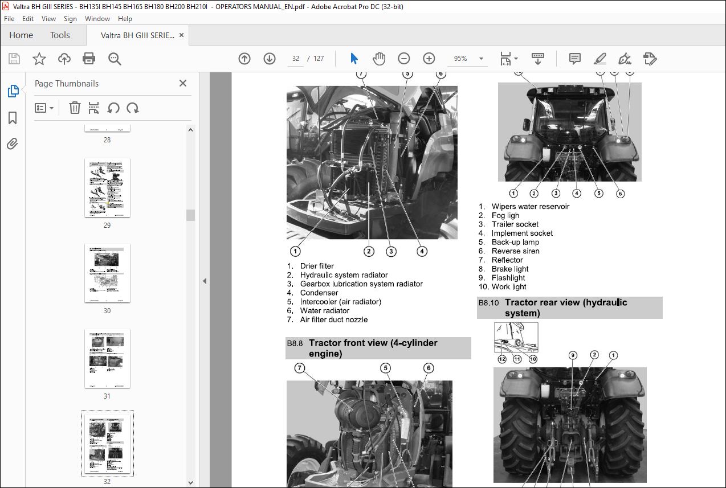
Task: Click the stamp tool icon
Action: point(650,59)
